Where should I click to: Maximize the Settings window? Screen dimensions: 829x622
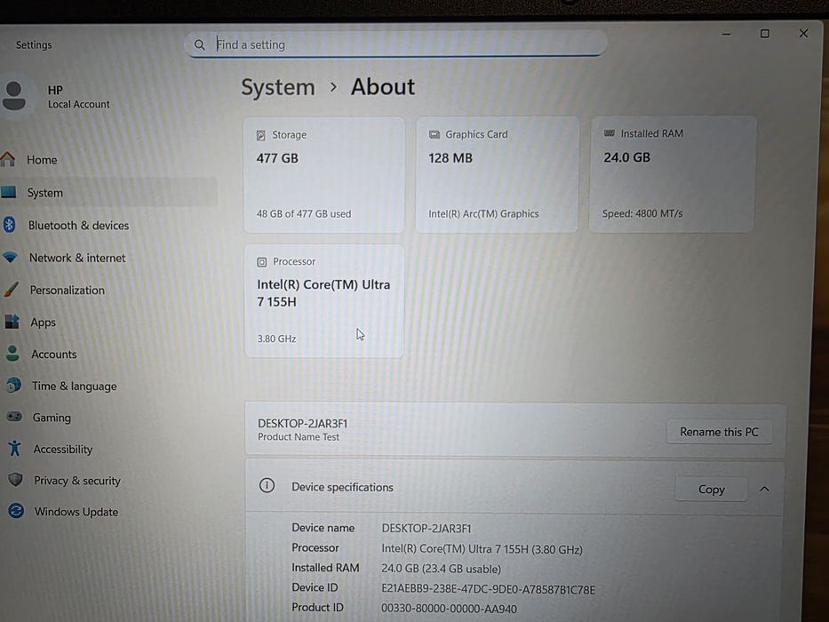coord(764,34)
